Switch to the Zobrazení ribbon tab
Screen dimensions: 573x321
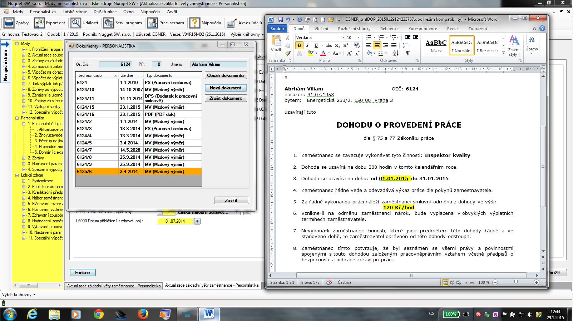pos(478,29)
